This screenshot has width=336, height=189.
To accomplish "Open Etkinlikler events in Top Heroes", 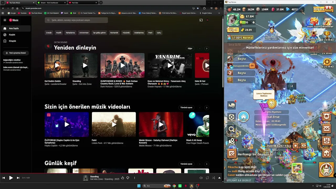I will coord(327,23).
